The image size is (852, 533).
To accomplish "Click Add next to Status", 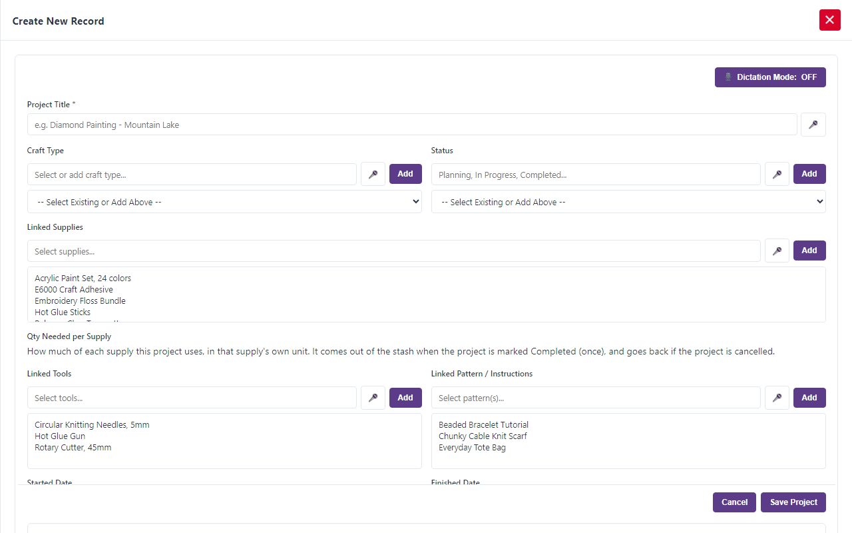I will tap(809, 174).
